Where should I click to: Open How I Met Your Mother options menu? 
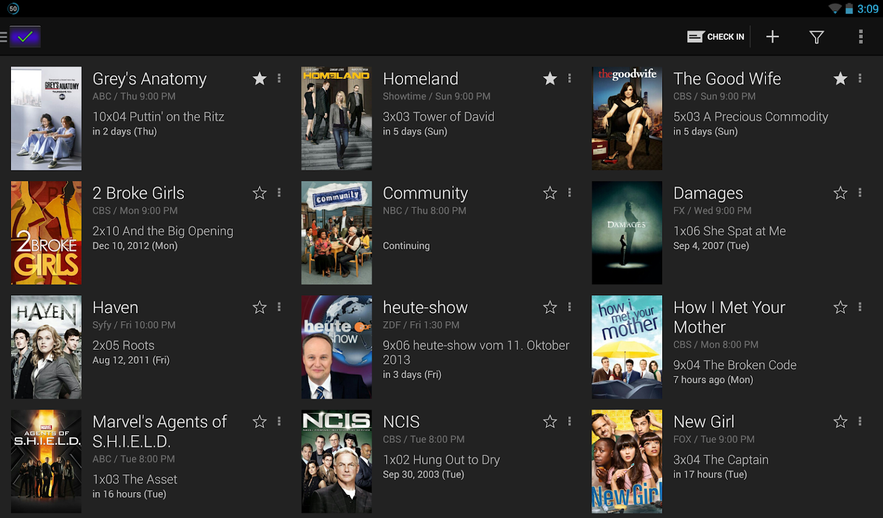860,307
